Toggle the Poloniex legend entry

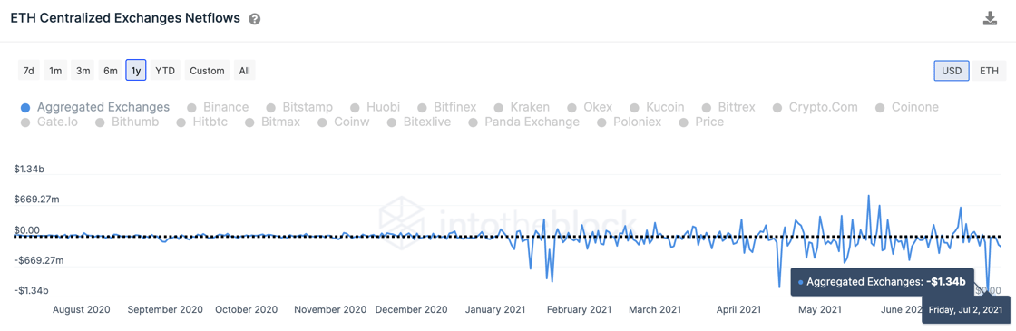(x=630, y=122)
